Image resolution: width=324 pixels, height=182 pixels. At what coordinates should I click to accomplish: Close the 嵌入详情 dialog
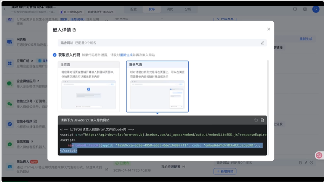[269, 29]
